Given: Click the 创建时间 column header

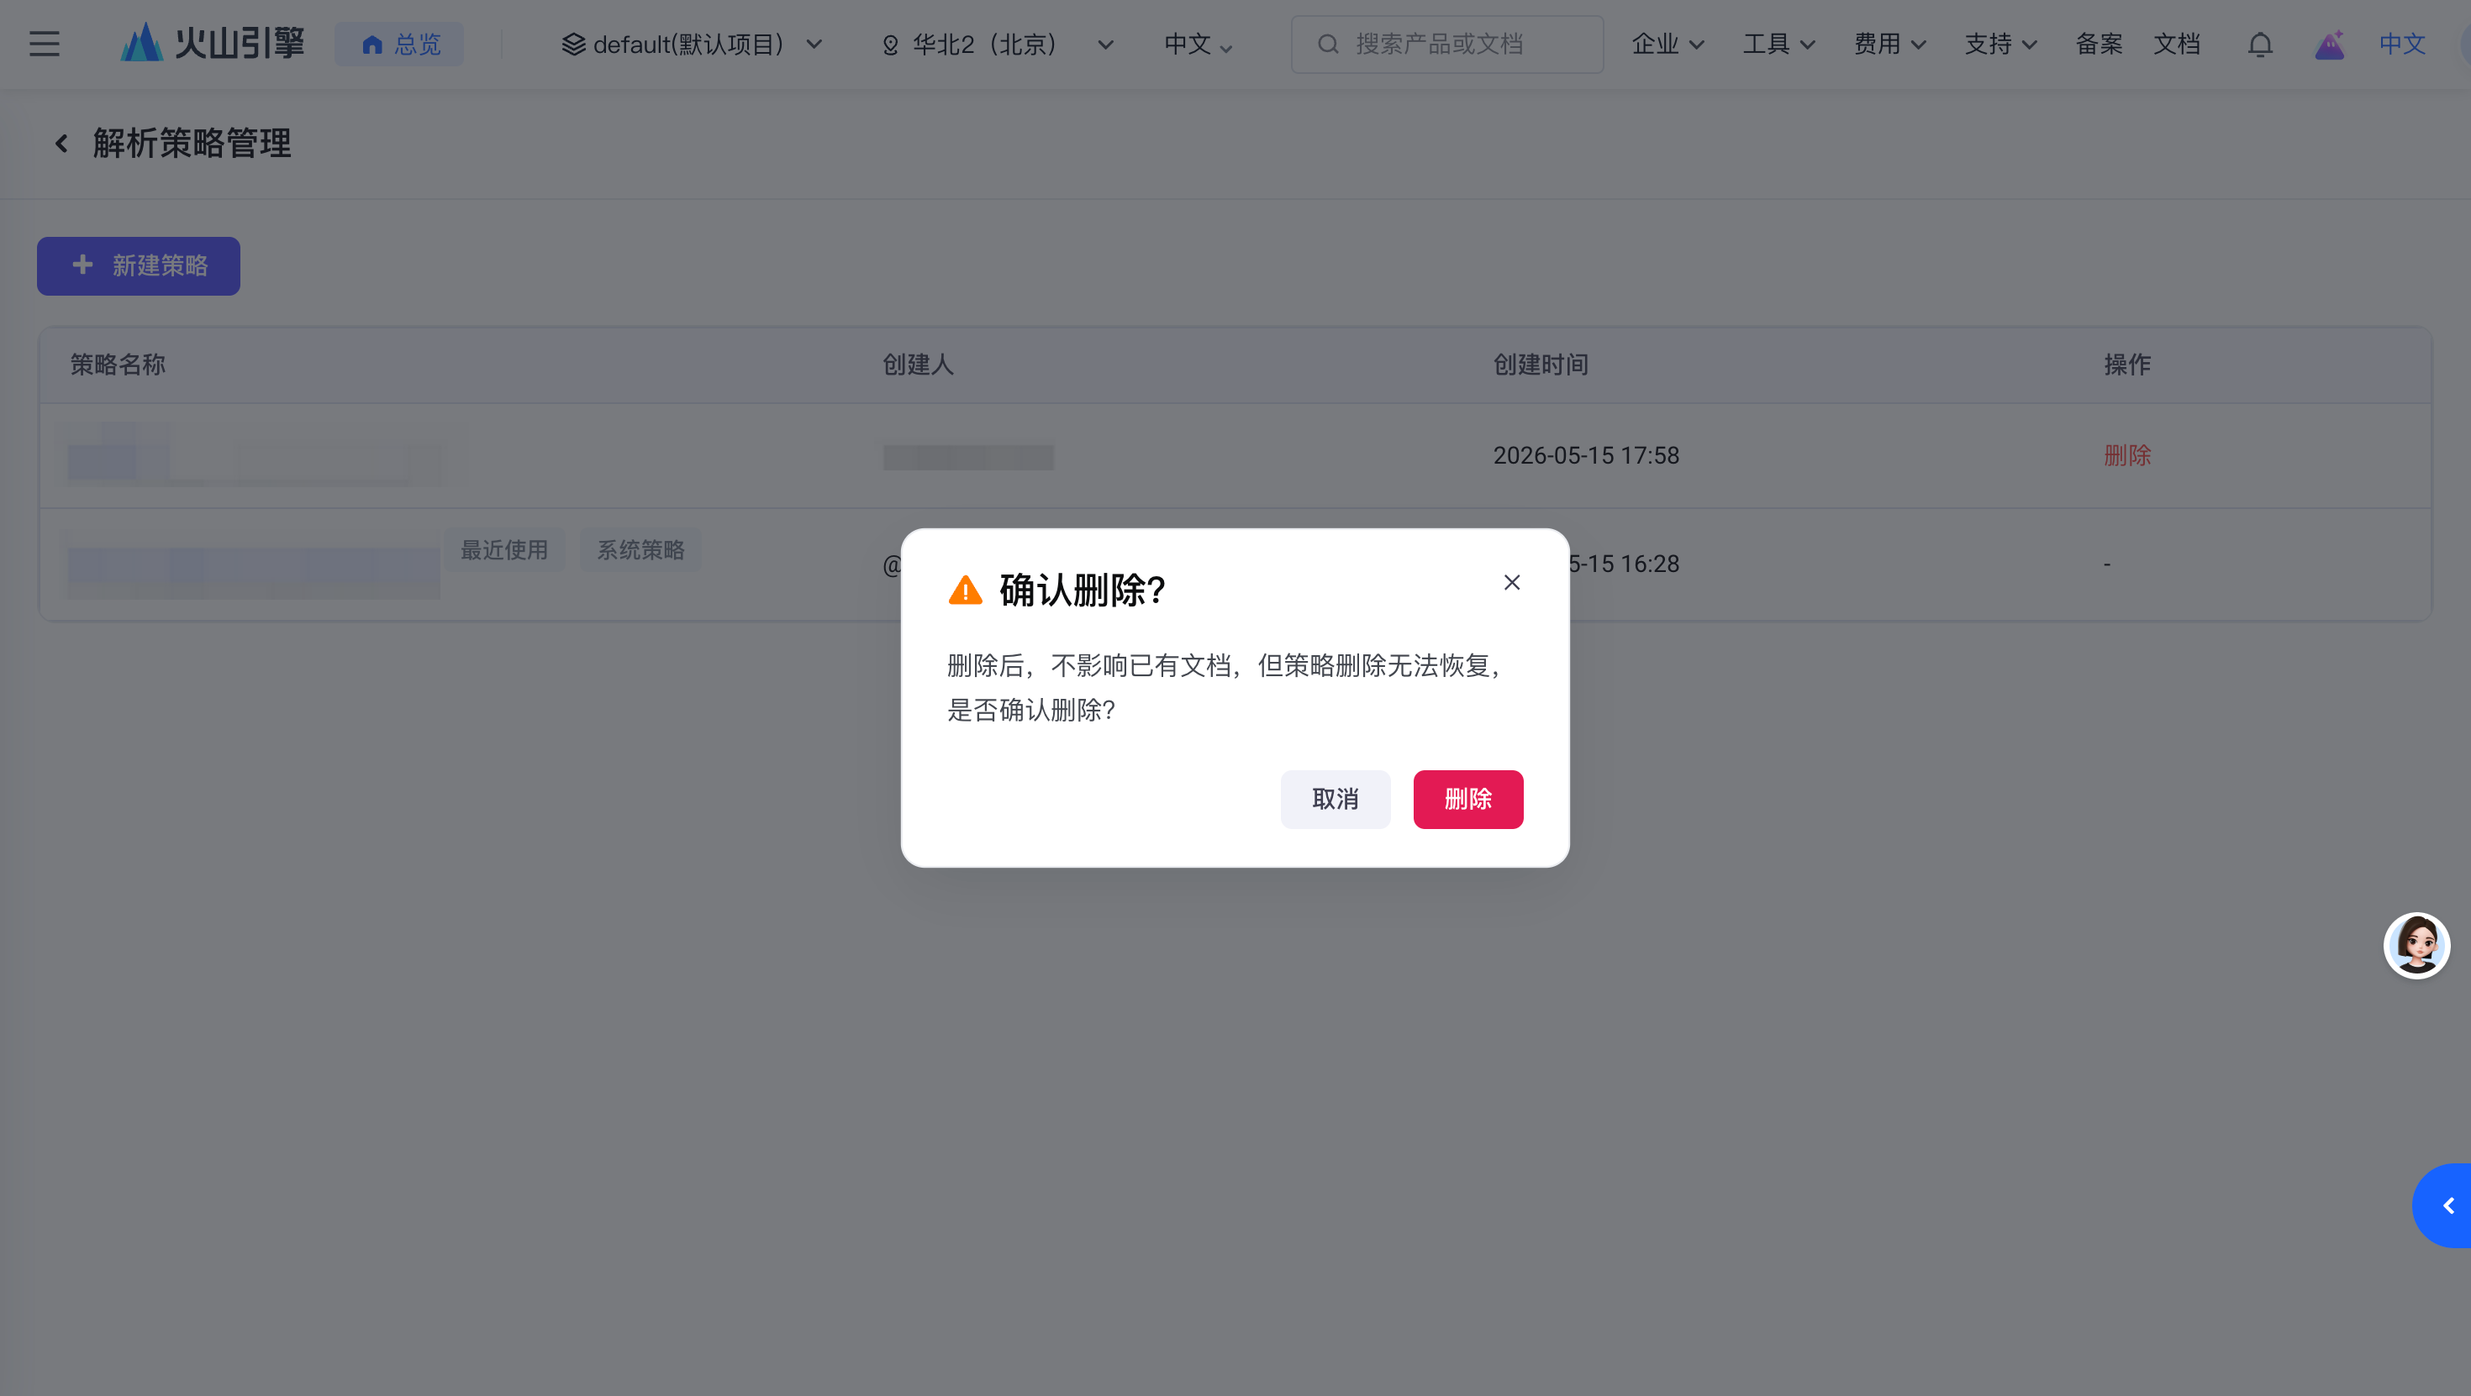Looking at the screenshot, I should coord(1541,365).
